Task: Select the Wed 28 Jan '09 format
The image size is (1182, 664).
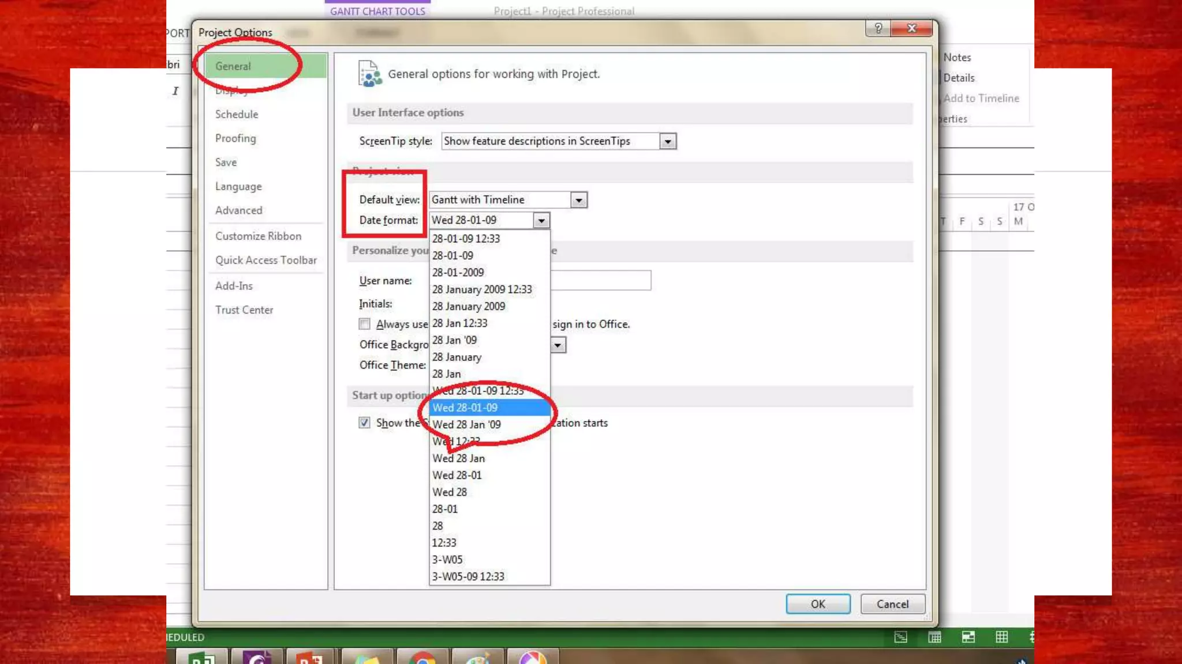Action: [x=466, y=424]
